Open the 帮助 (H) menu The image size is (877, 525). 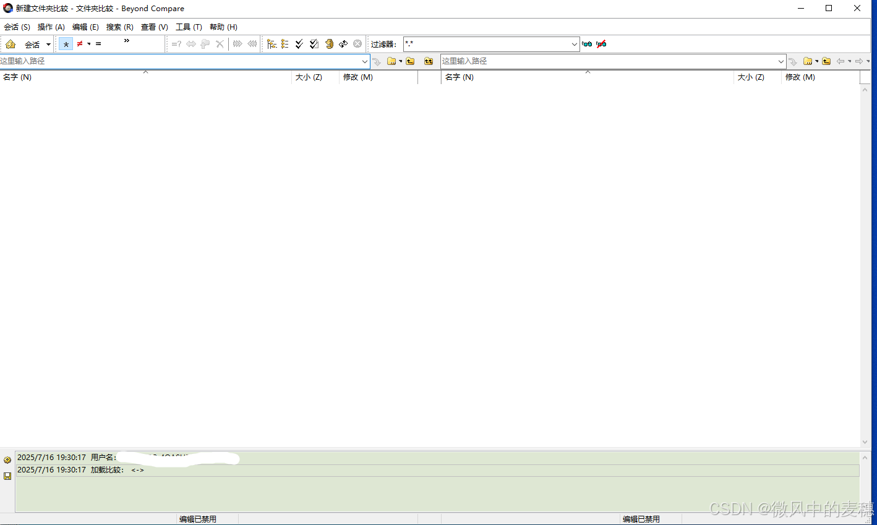point(223,27)
